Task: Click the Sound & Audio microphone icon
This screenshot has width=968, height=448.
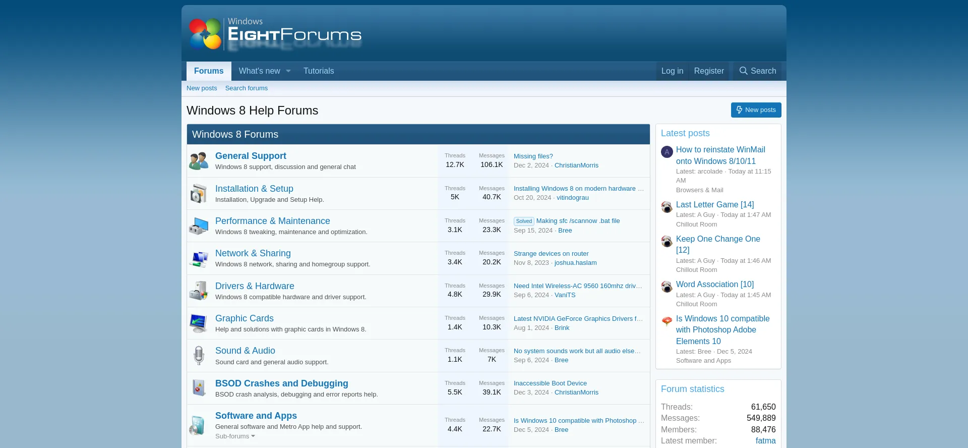Action: tap(199, 356)
